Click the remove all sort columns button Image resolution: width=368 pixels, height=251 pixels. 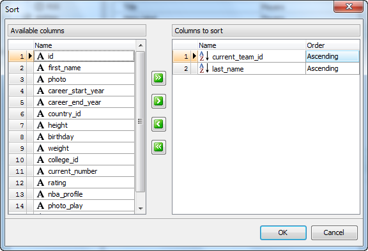point(158,147)
